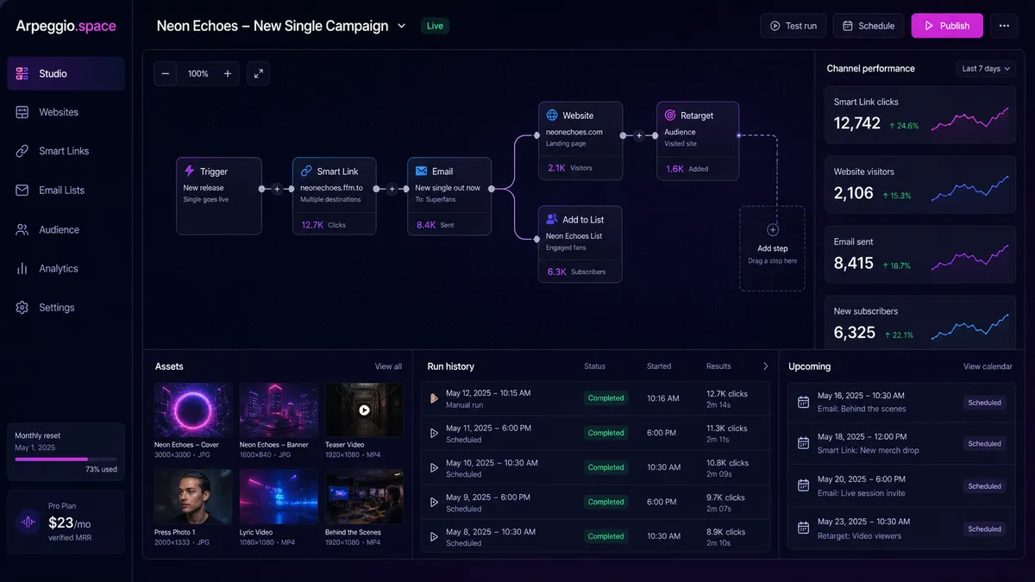Insert step between Smart Link and Email
The image size is (1035, 582).
tap(392, 189)
